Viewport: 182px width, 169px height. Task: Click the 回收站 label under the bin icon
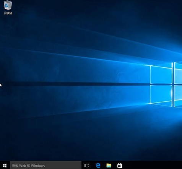[8, 13]
